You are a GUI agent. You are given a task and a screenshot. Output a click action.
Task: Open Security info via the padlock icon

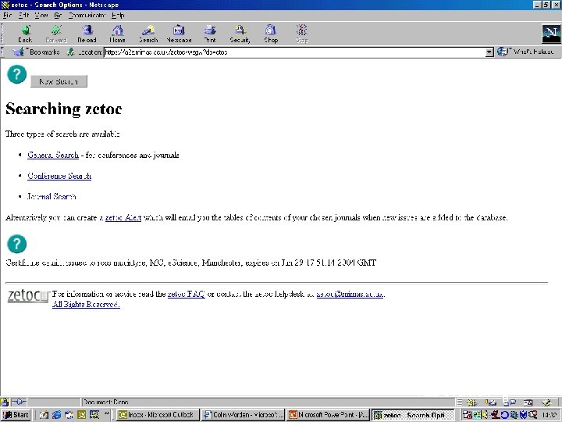[240, 34]
